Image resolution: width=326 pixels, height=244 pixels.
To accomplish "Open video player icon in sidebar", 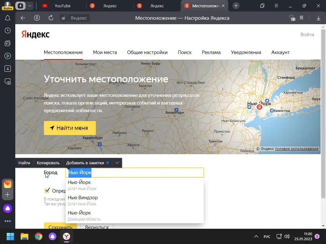I will coord(8,56).
